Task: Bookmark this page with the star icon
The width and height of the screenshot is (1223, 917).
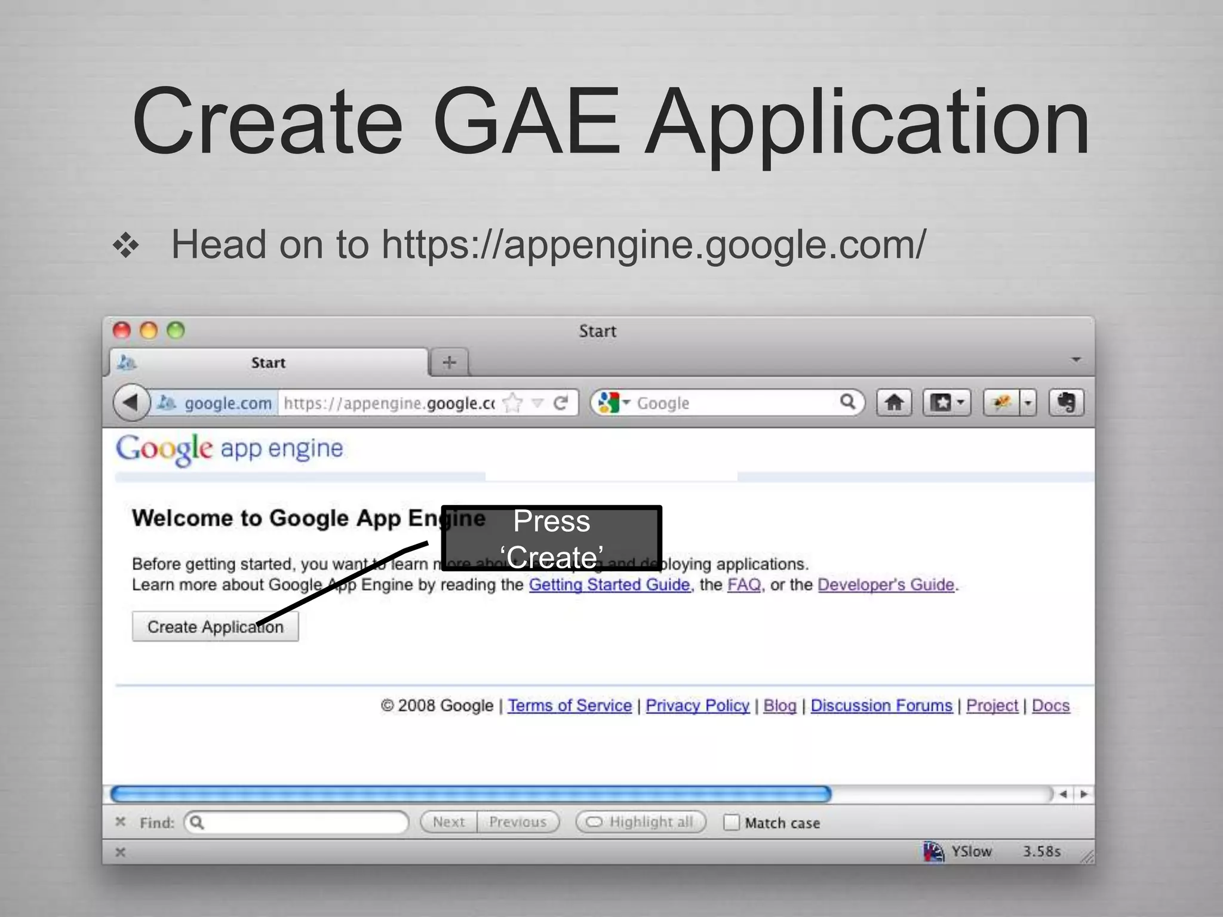Action: [x=512, y=403]
